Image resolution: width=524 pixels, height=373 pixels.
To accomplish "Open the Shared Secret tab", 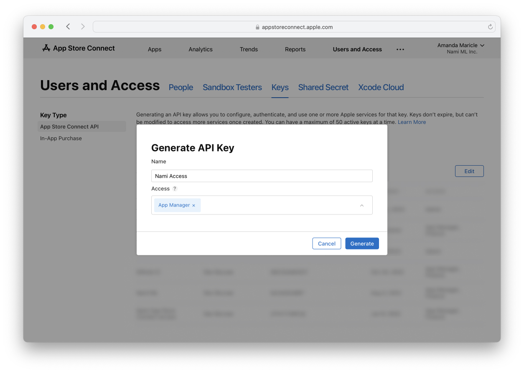I will coord(323,87).
